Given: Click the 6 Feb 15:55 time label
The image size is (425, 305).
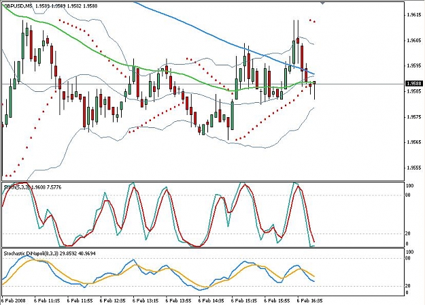Looking at the screenshot, I should (x=277, y=301).
